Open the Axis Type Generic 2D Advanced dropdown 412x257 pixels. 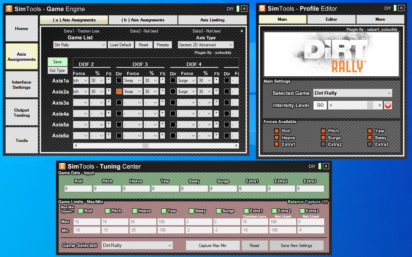pyautogui.click(x=205, y=45)
